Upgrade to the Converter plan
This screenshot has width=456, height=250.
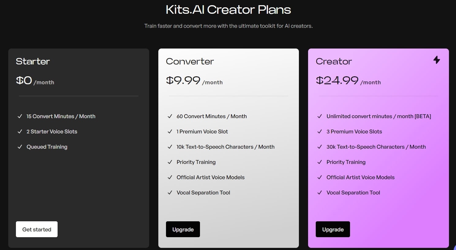[183, 229]
